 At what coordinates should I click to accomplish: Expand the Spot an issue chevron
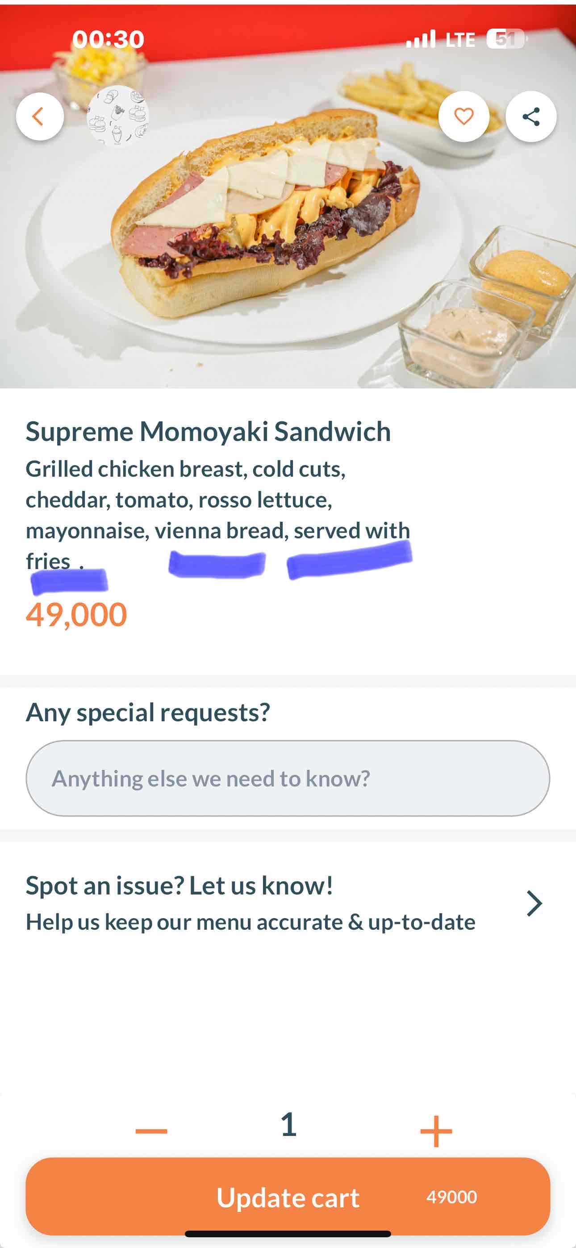534,903
